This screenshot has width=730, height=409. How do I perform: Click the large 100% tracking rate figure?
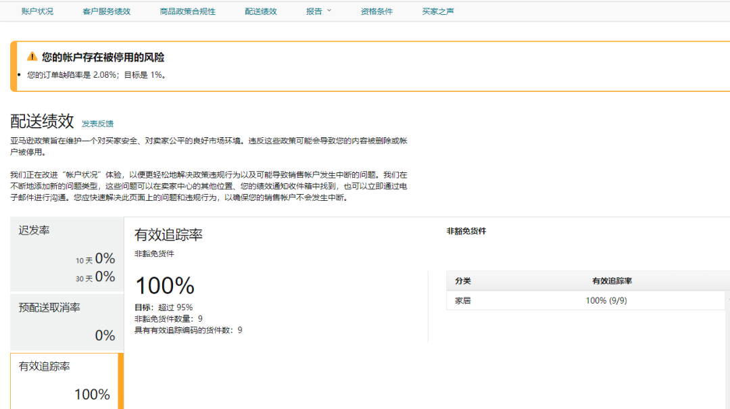coord(166,286)
